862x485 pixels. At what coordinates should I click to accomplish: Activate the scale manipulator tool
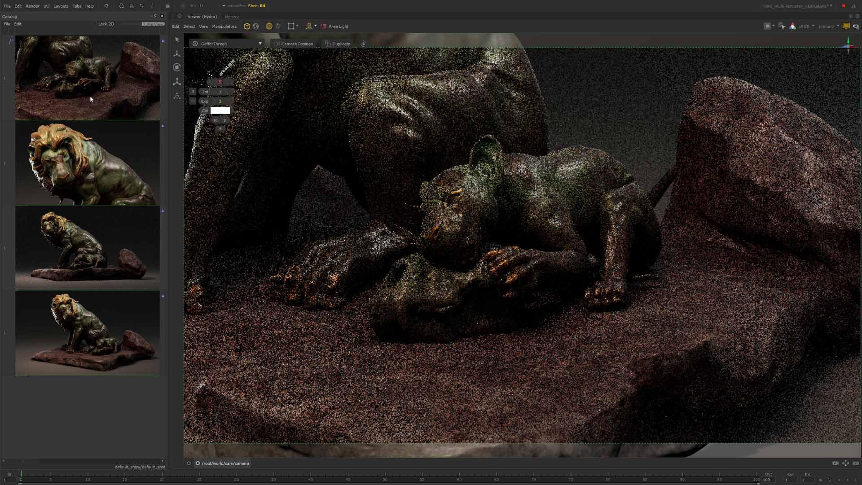tap(177, 82)
